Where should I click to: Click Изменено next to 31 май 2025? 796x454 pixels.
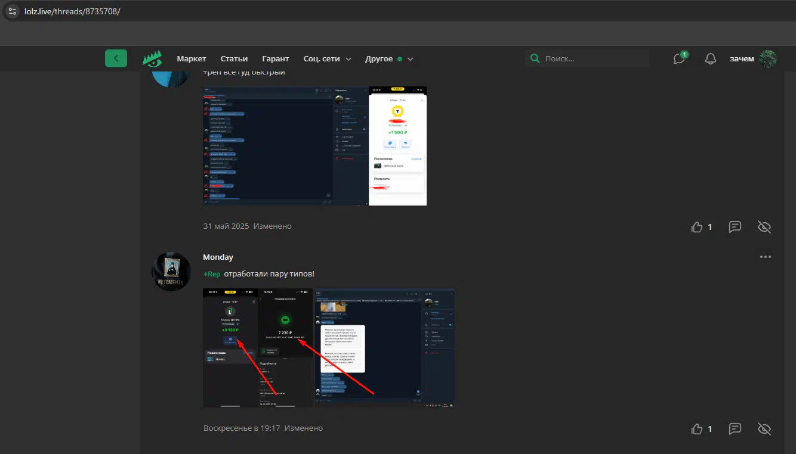273,226
